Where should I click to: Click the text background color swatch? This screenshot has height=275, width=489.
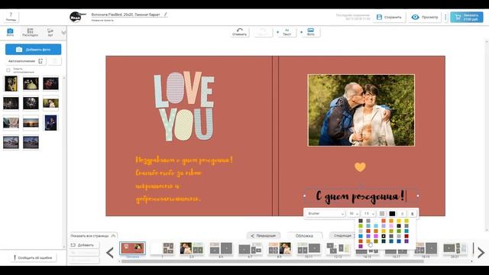[382, 214]
